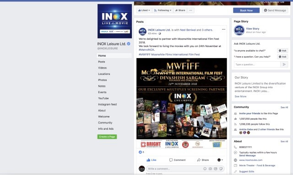Select Welcome in the page sidebar

click(104, 117)
